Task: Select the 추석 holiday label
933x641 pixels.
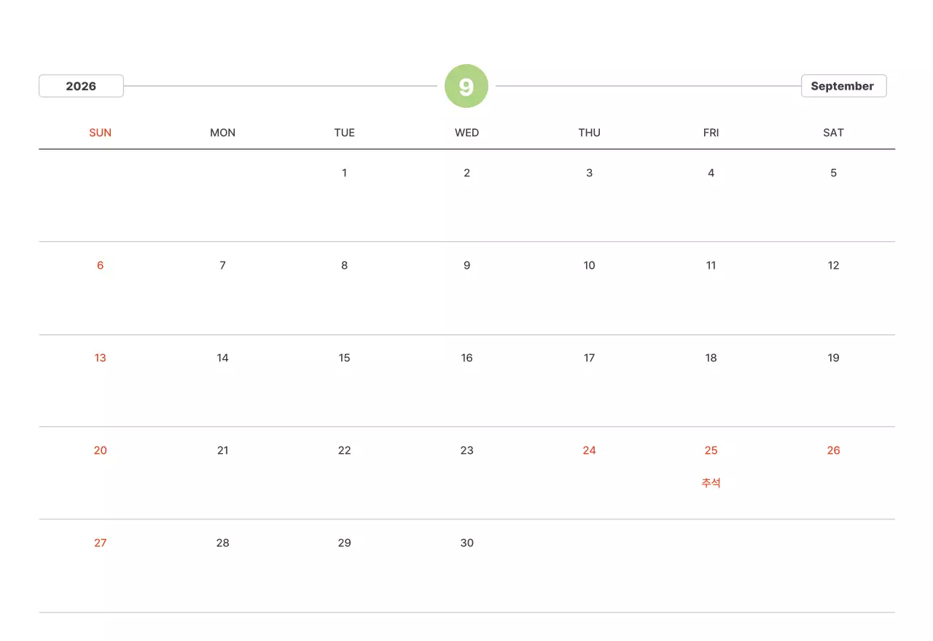Action: [711, 482]
